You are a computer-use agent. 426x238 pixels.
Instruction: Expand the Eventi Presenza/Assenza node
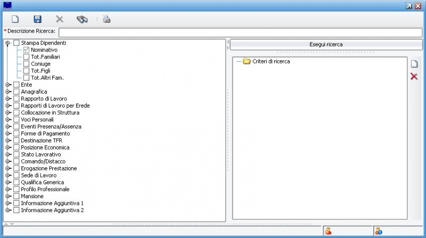pos(7,127)
